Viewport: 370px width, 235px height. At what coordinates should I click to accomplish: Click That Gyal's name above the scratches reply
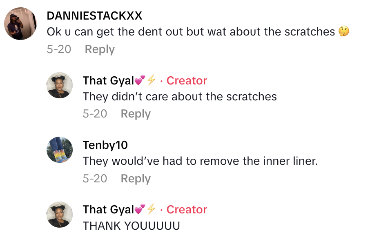pyautogui.click(x=108, y=80)
